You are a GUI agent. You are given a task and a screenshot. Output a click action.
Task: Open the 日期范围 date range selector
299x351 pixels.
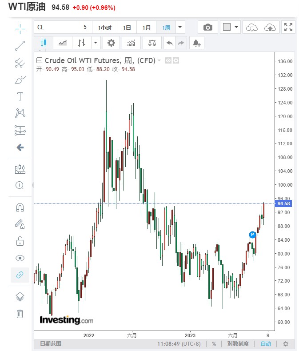coord(51,343)
